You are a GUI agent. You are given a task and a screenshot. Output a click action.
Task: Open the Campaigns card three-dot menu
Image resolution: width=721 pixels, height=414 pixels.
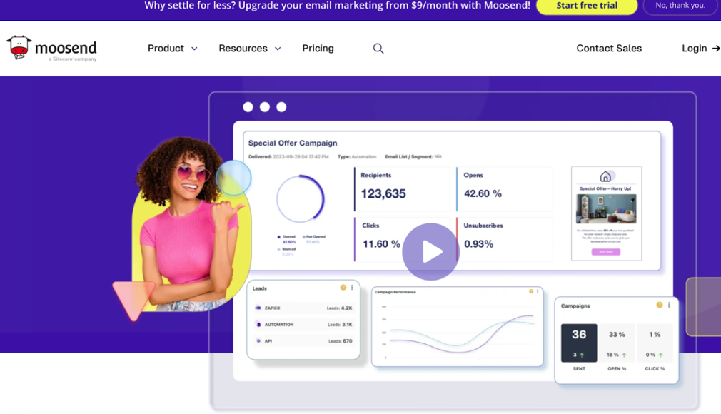[x=669, y=305]
